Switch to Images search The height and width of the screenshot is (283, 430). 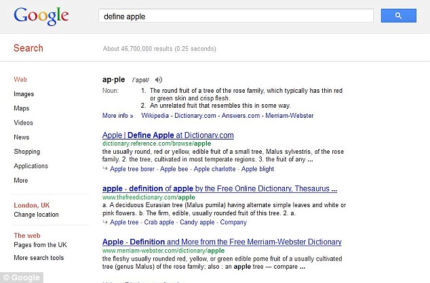click(24, 94)
